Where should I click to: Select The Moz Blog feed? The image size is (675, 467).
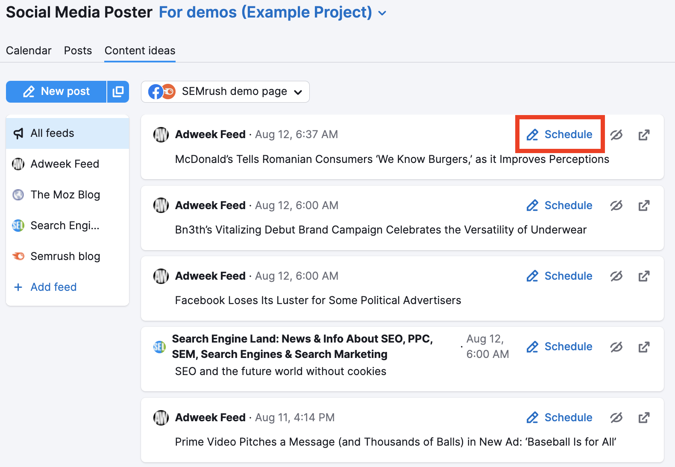point(65,195)
